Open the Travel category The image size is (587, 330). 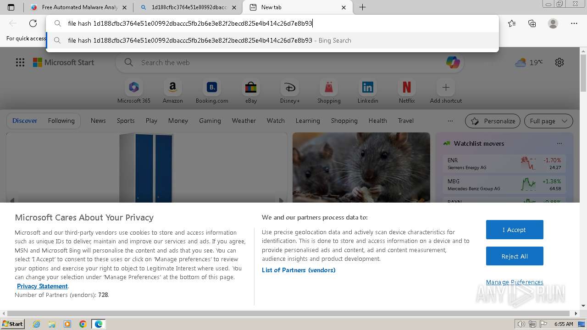[405, 121]
